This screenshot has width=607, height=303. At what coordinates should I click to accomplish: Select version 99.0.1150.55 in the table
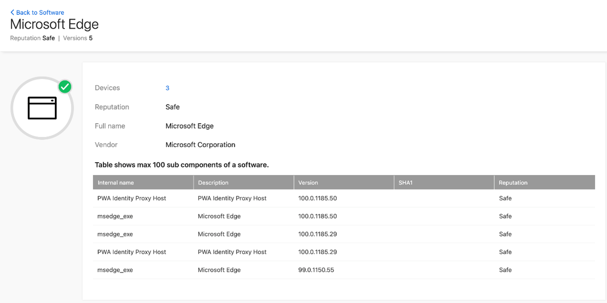tap(316, 270)
